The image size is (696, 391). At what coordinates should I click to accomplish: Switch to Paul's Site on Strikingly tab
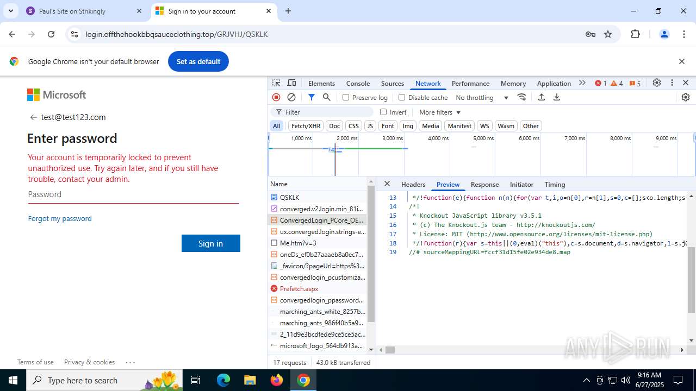[x=84, y=11]
